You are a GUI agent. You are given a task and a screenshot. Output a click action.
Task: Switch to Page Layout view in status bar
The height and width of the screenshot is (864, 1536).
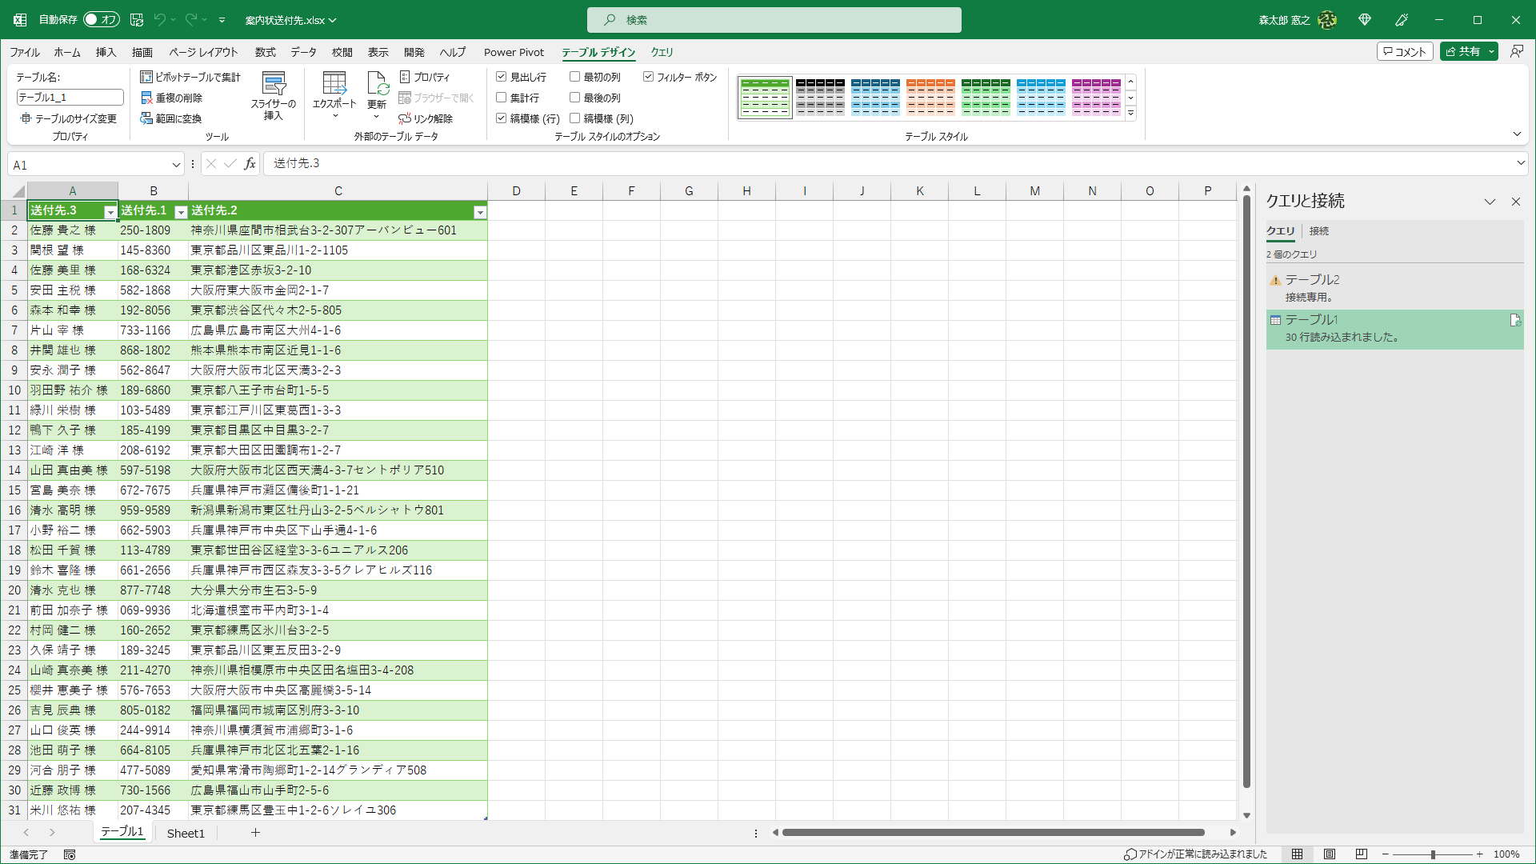coord(1330,854)
